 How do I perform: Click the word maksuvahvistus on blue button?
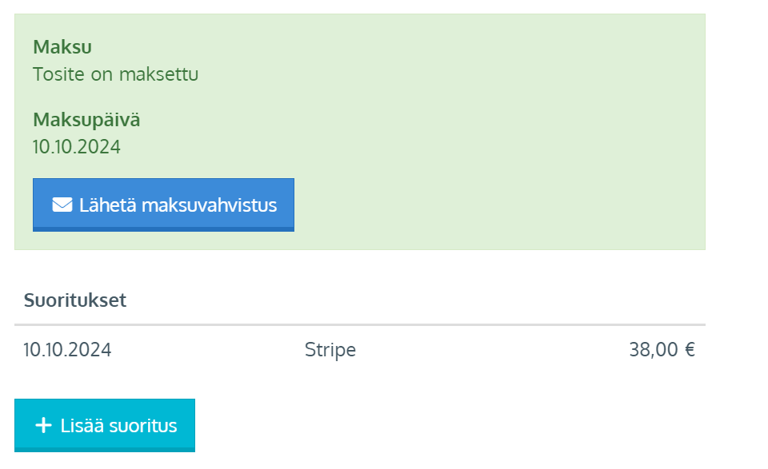pos(209,205)
